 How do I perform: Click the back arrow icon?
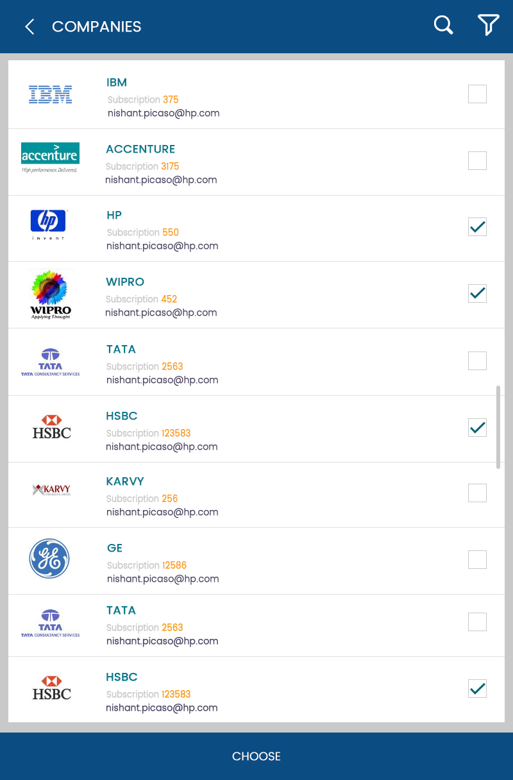(x=29, y=26)
